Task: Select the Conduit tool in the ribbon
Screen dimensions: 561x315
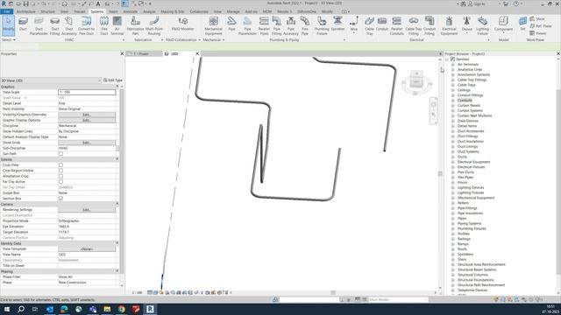Action: pos(382,24)
